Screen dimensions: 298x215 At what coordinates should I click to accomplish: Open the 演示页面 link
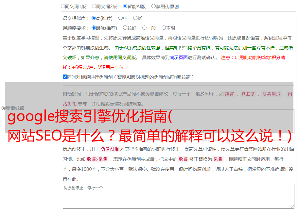pos(179,58)
